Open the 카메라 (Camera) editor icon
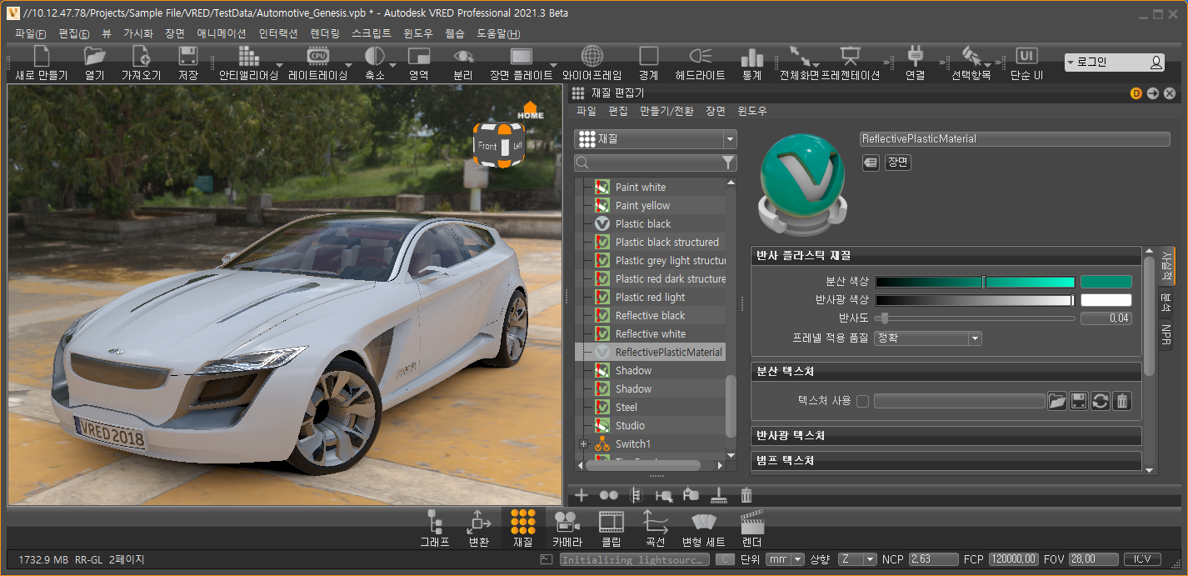Viewport: 1188px width, 576px height. click(567, 523)
